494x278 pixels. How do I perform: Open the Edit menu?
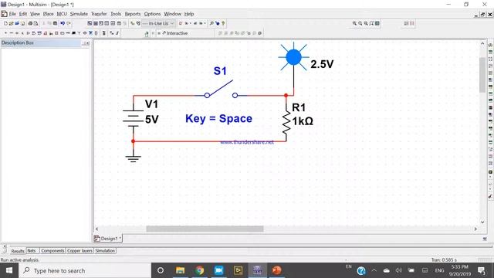click(23, 14)
